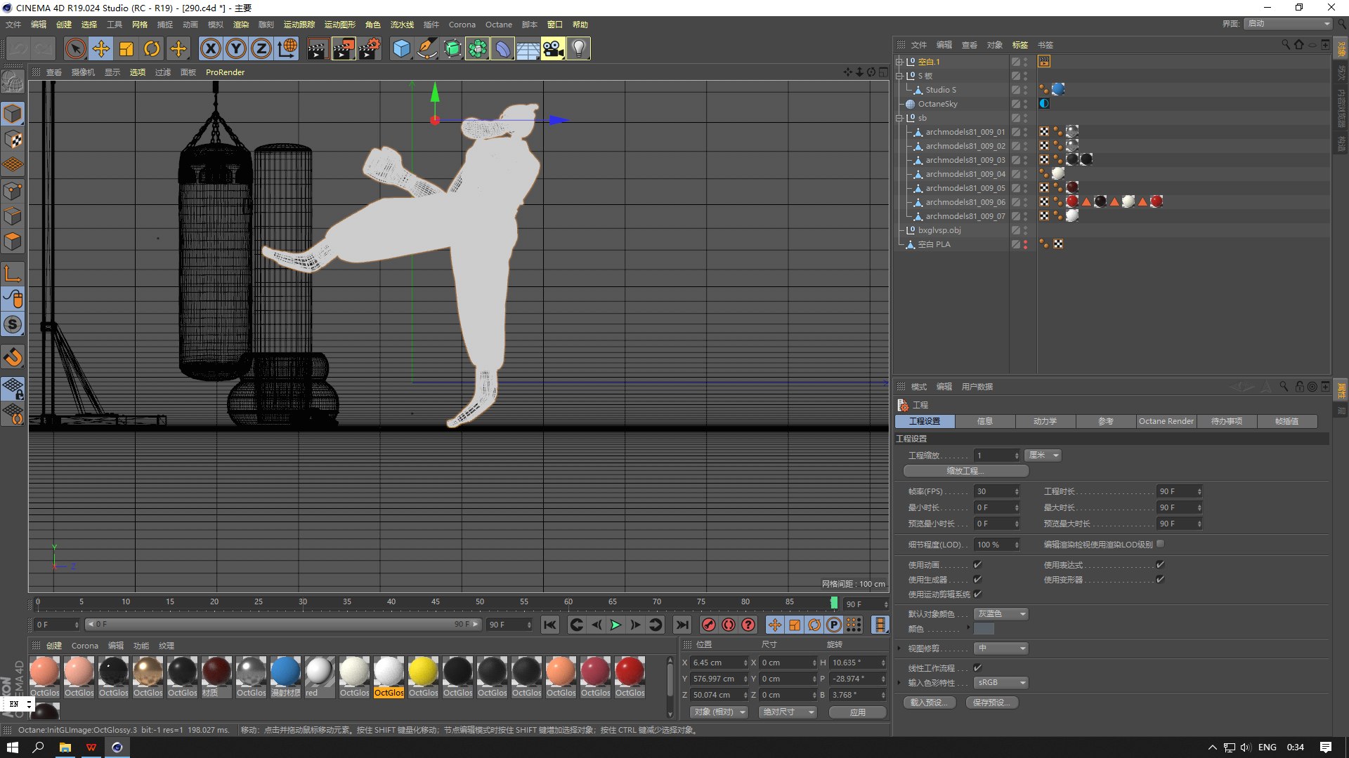Open the floor environment objects icon
Screen dimensions: 1349x758
point(528,49)
